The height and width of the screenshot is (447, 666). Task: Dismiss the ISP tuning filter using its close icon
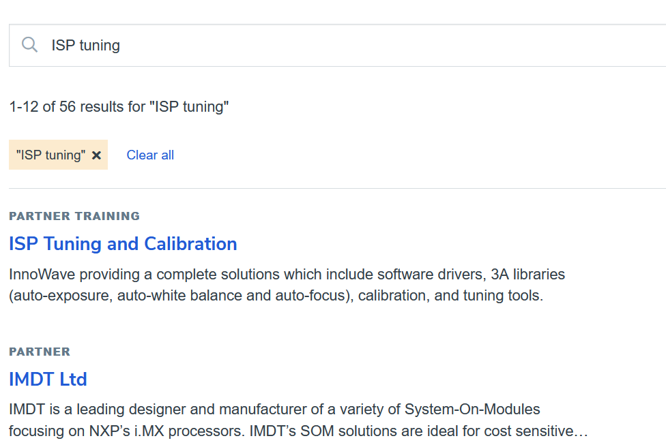[x=96, y=155]
